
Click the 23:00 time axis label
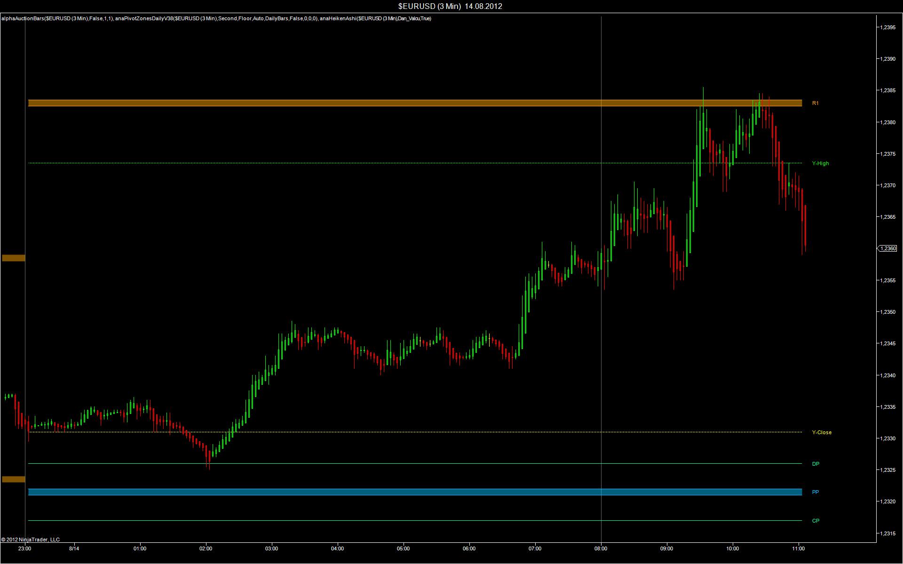[24, 548]
